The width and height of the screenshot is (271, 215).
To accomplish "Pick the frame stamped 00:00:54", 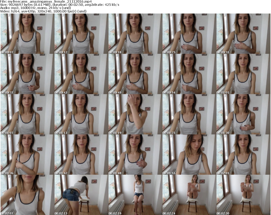I will (x=189, y=74).
